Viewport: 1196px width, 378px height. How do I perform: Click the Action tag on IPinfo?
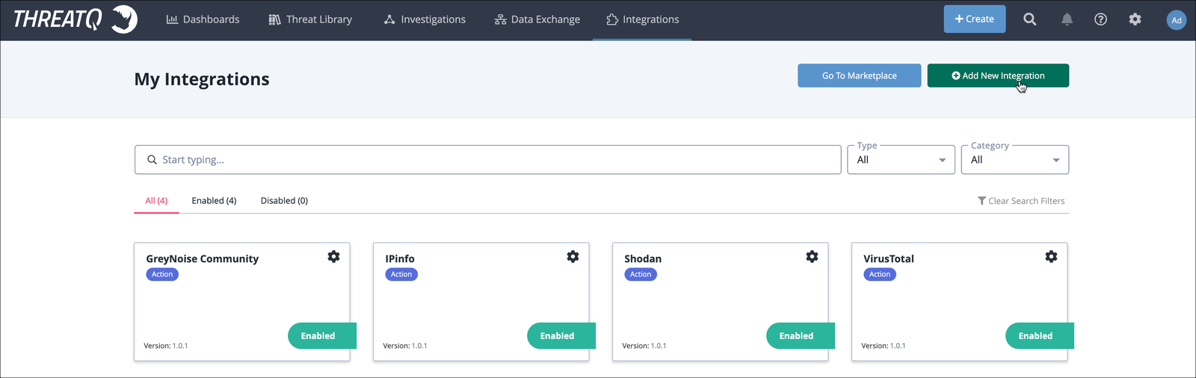pos(401,274)
